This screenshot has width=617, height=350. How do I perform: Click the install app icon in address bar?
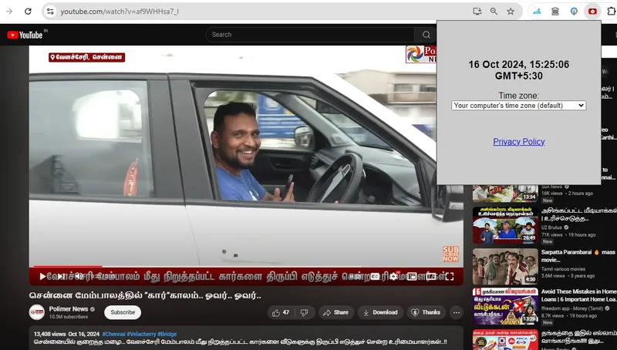coord(477,12)
